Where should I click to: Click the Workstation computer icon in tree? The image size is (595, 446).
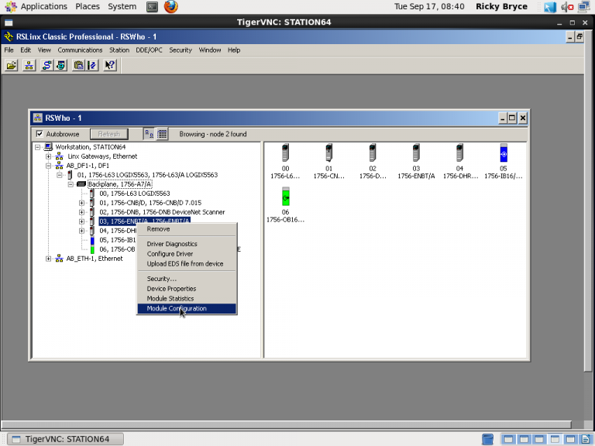pyautogui.click(x=48, y=147)
